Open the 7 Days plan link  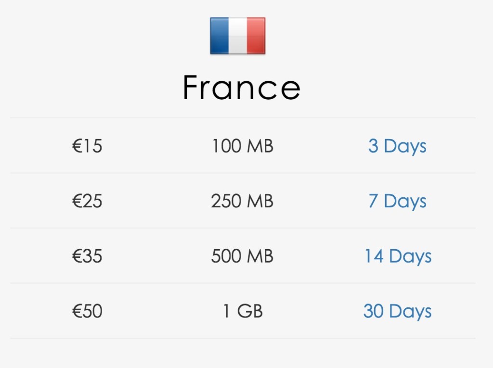coord(397,201)
